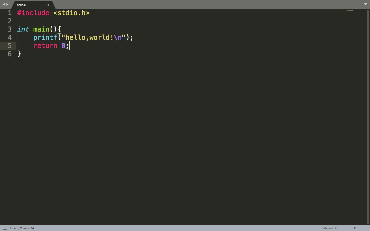Click the modified-file dot on the hello.c tab
This screenshot has height=231, width=370.
tap(48, 5)
